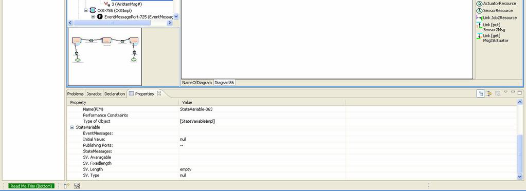This screenshot has height=191, width=526.
Task: Select the SV. Length property row
Action: click(x=292, y=169)
